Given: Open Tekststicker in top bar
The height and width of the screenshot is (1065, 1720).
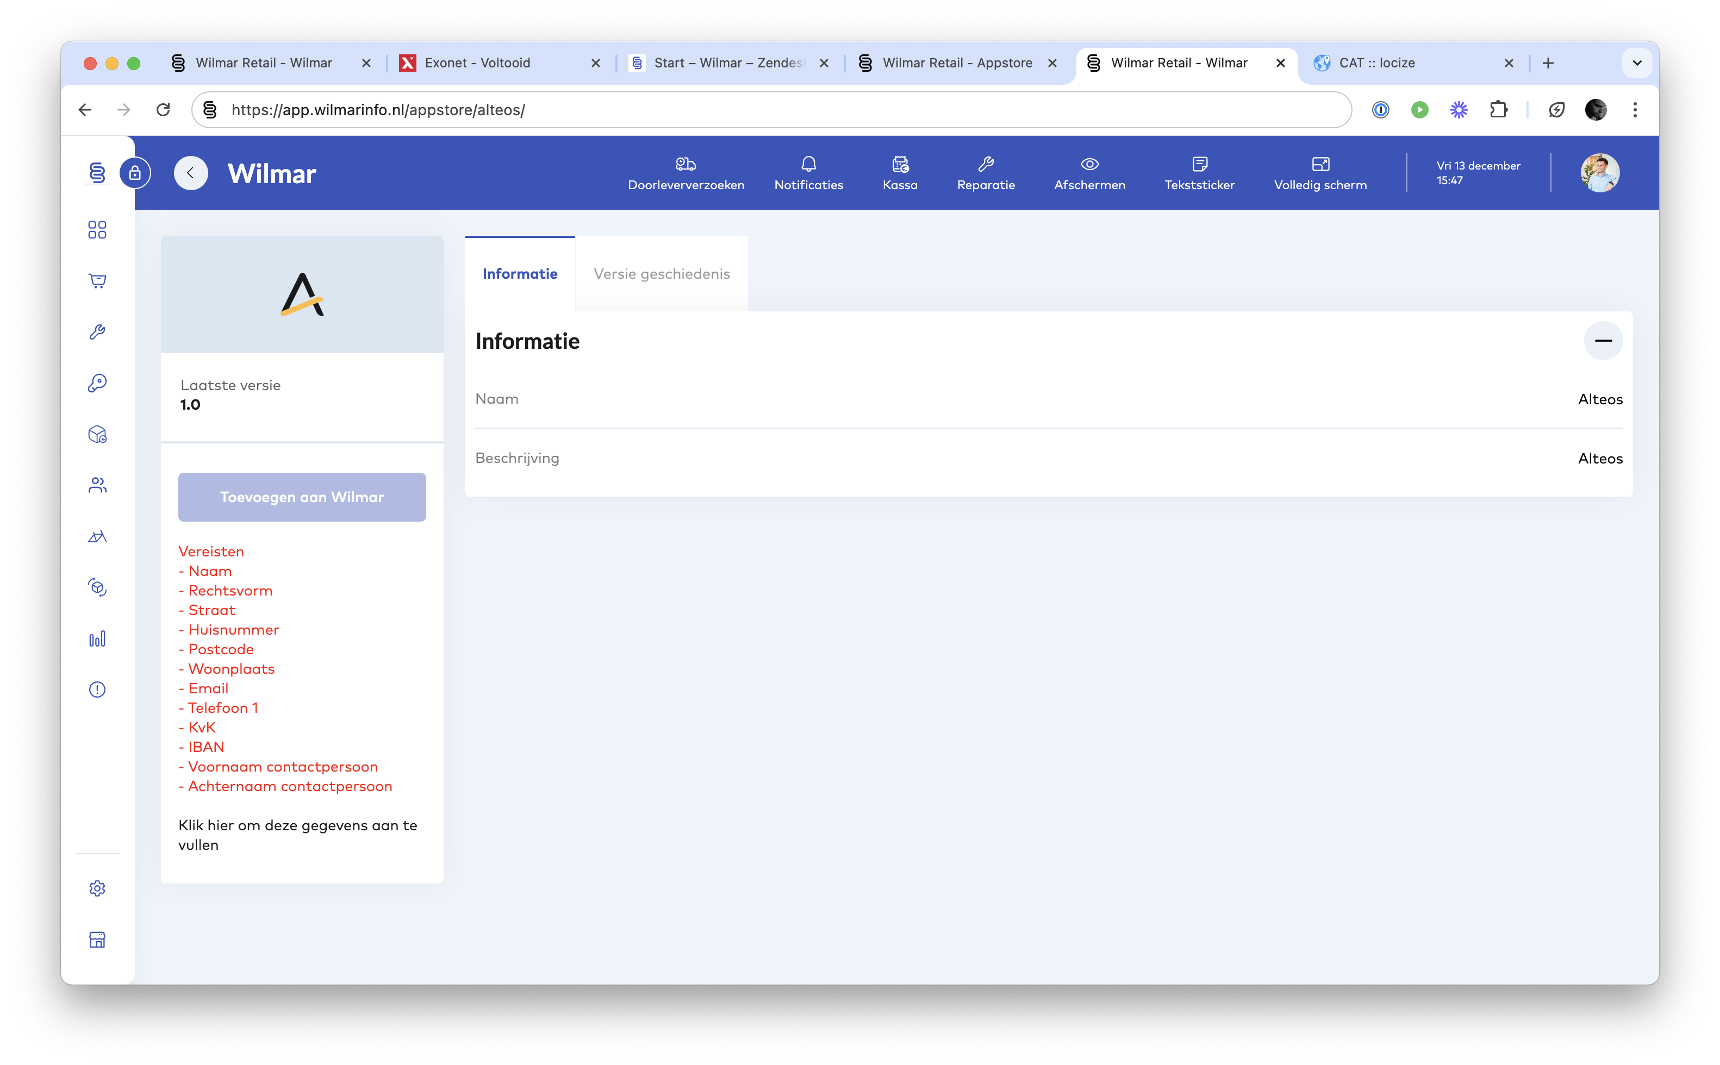Looking at the screenshot, I should (x=1199, y=173).
